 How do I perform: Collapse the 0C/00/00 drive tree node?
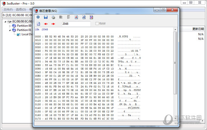[x=5, y=21]
